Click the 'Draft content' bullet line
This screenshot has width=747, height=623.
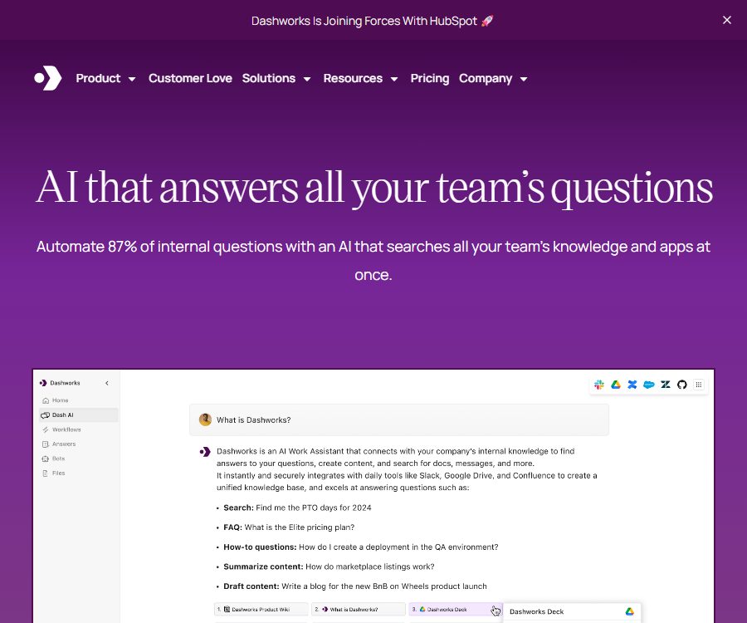click(x=355, y=586)
